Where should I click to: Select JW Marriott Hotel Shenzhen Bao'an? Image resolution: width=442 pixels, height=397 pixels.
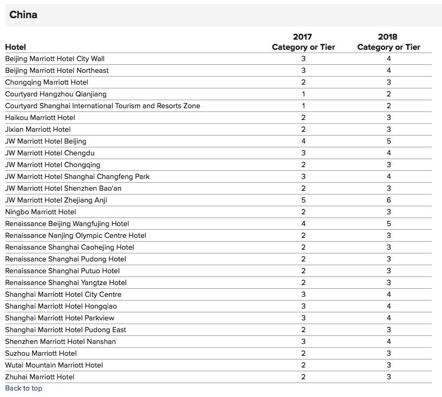(x=63, y=189)
